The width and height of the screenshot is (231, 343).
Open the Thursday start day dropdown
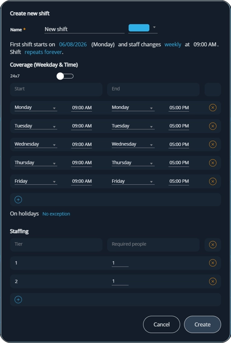pyautogui.click(x=36, y=163)
